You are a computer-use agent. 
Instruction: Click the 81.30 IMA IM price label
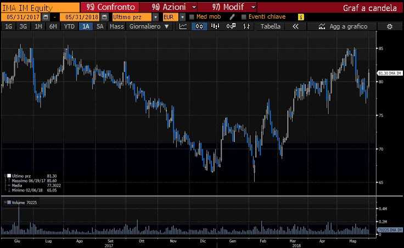click(x=390, y=73)
